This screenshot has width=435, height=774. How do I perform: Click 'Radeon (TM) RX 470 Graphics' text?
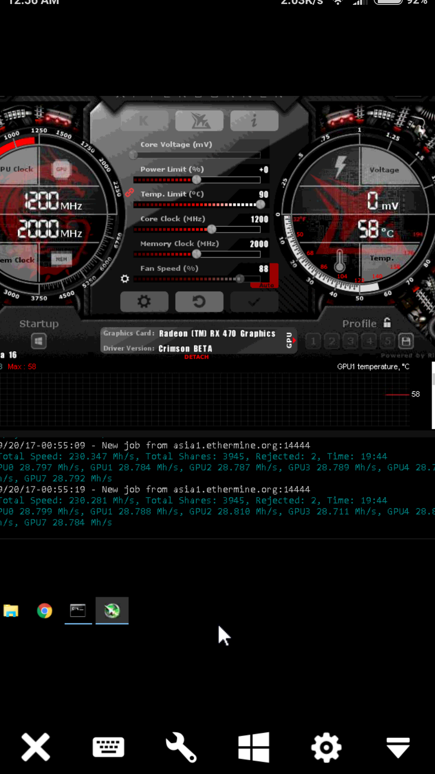217,333
